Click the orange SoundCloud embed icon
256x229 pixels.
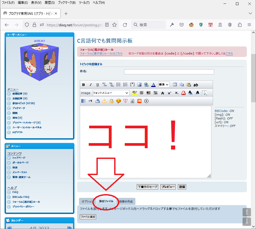[139, 101]
